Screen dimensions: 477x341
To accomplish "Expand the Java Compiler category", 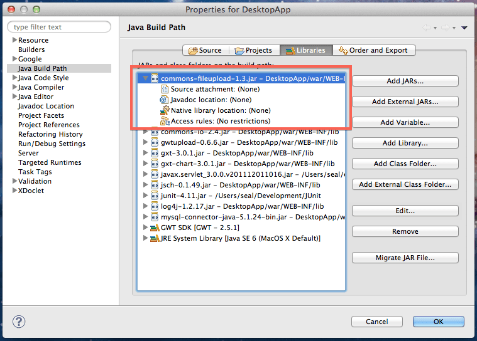I will point(14,87).
